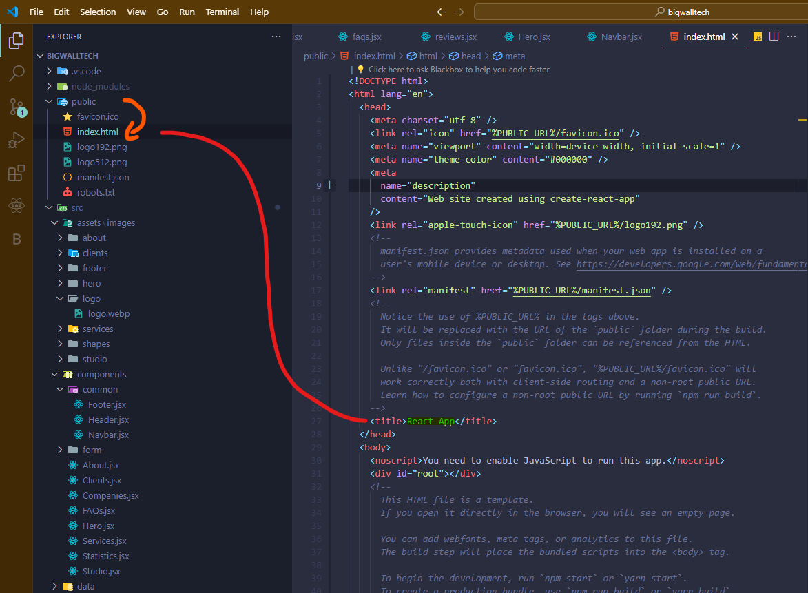The height and width of the screenshot is (593, 808).
Task: Open the Run and Debug view
Action: click(17, 140)
